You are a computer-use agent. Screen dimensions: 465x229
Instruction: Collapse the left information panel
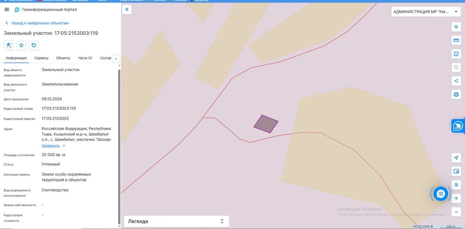click(127, 9)
